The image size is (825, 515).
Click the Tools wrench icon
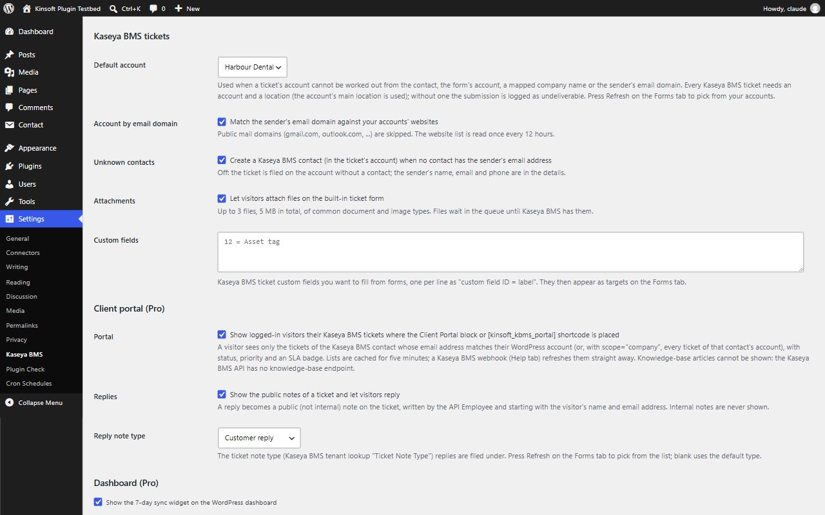10,201
